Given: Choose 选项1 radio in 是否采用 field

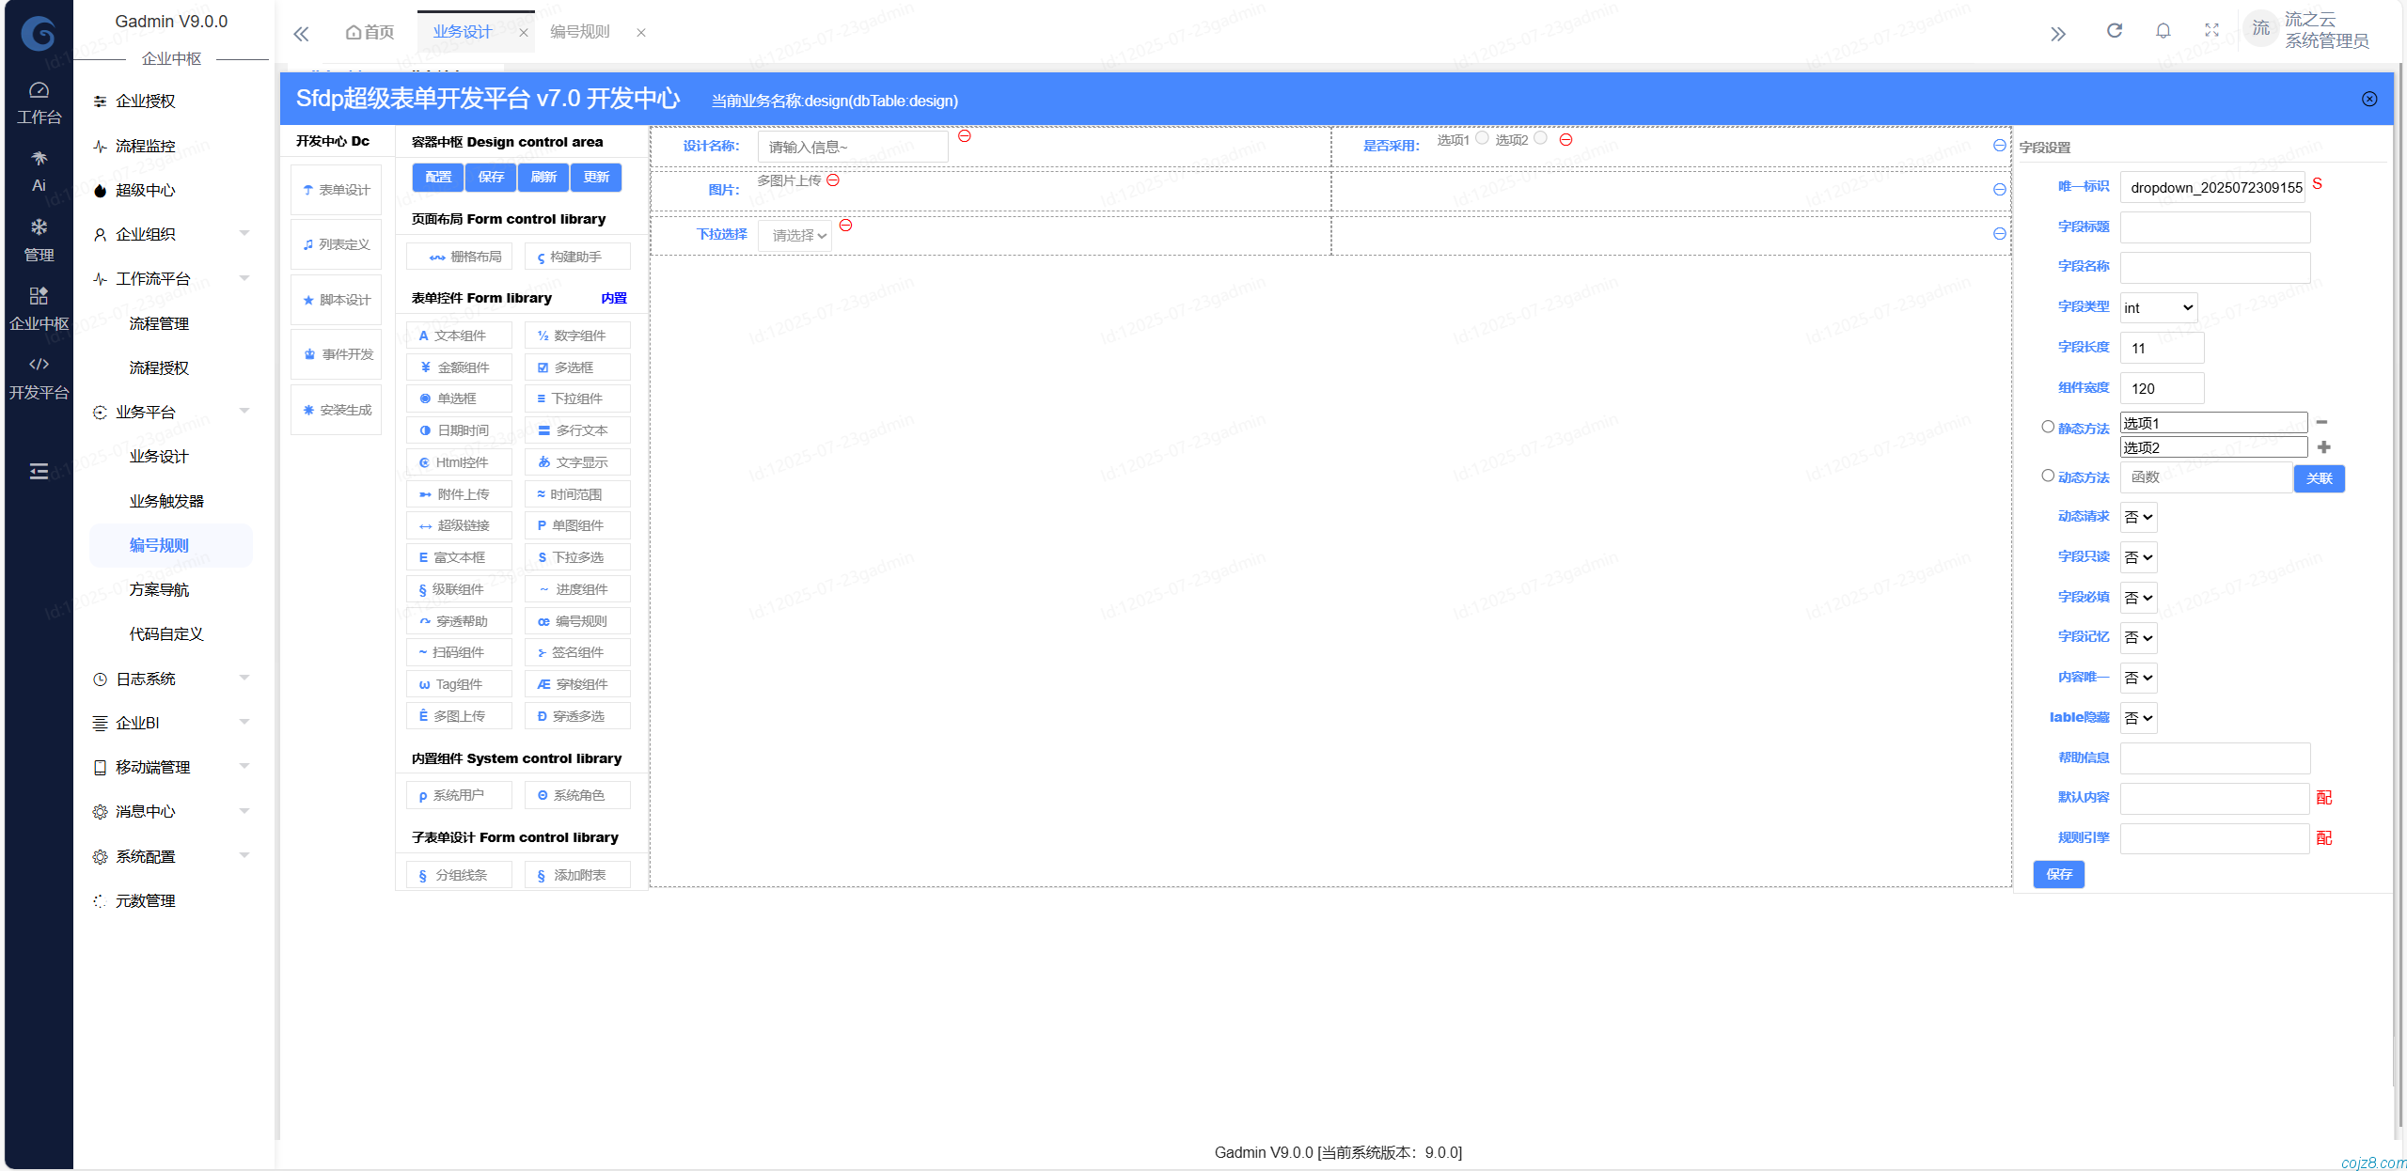Looking at the screenshot, I should pos(1482,138).
